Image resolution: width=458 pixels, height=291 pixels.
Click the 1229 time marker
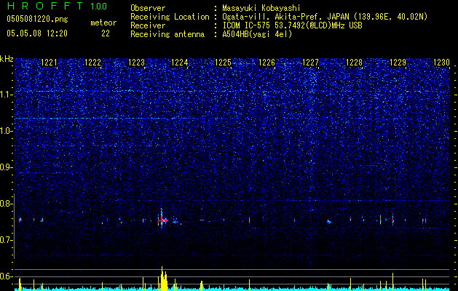click(398, 63)
